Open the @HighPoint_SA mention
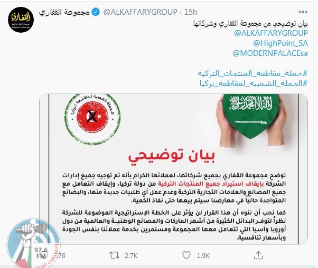Viewport: 318px width, 268px height. pos(280,43)
